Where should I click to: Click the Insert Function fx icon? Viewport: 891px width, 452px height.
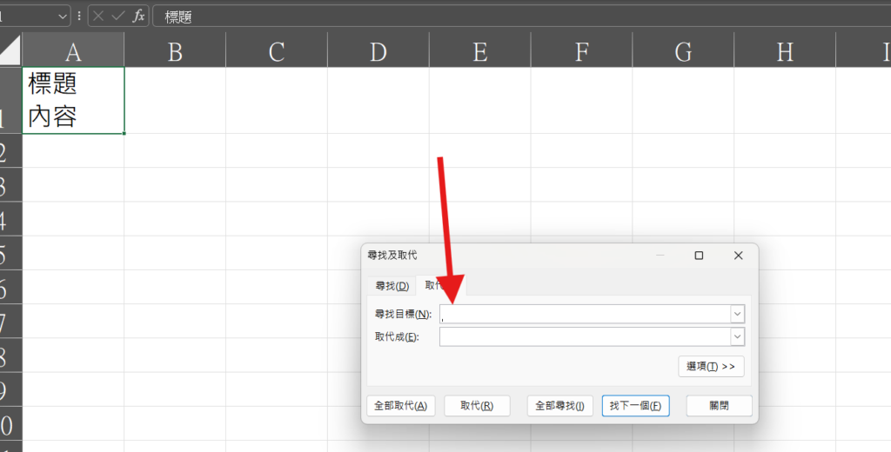click(x=138, y=16)
